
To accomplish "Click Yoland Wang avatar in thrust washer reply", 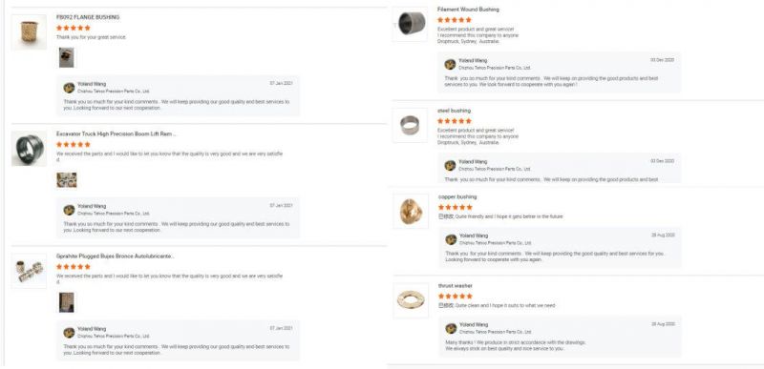I will click(451, 328).
